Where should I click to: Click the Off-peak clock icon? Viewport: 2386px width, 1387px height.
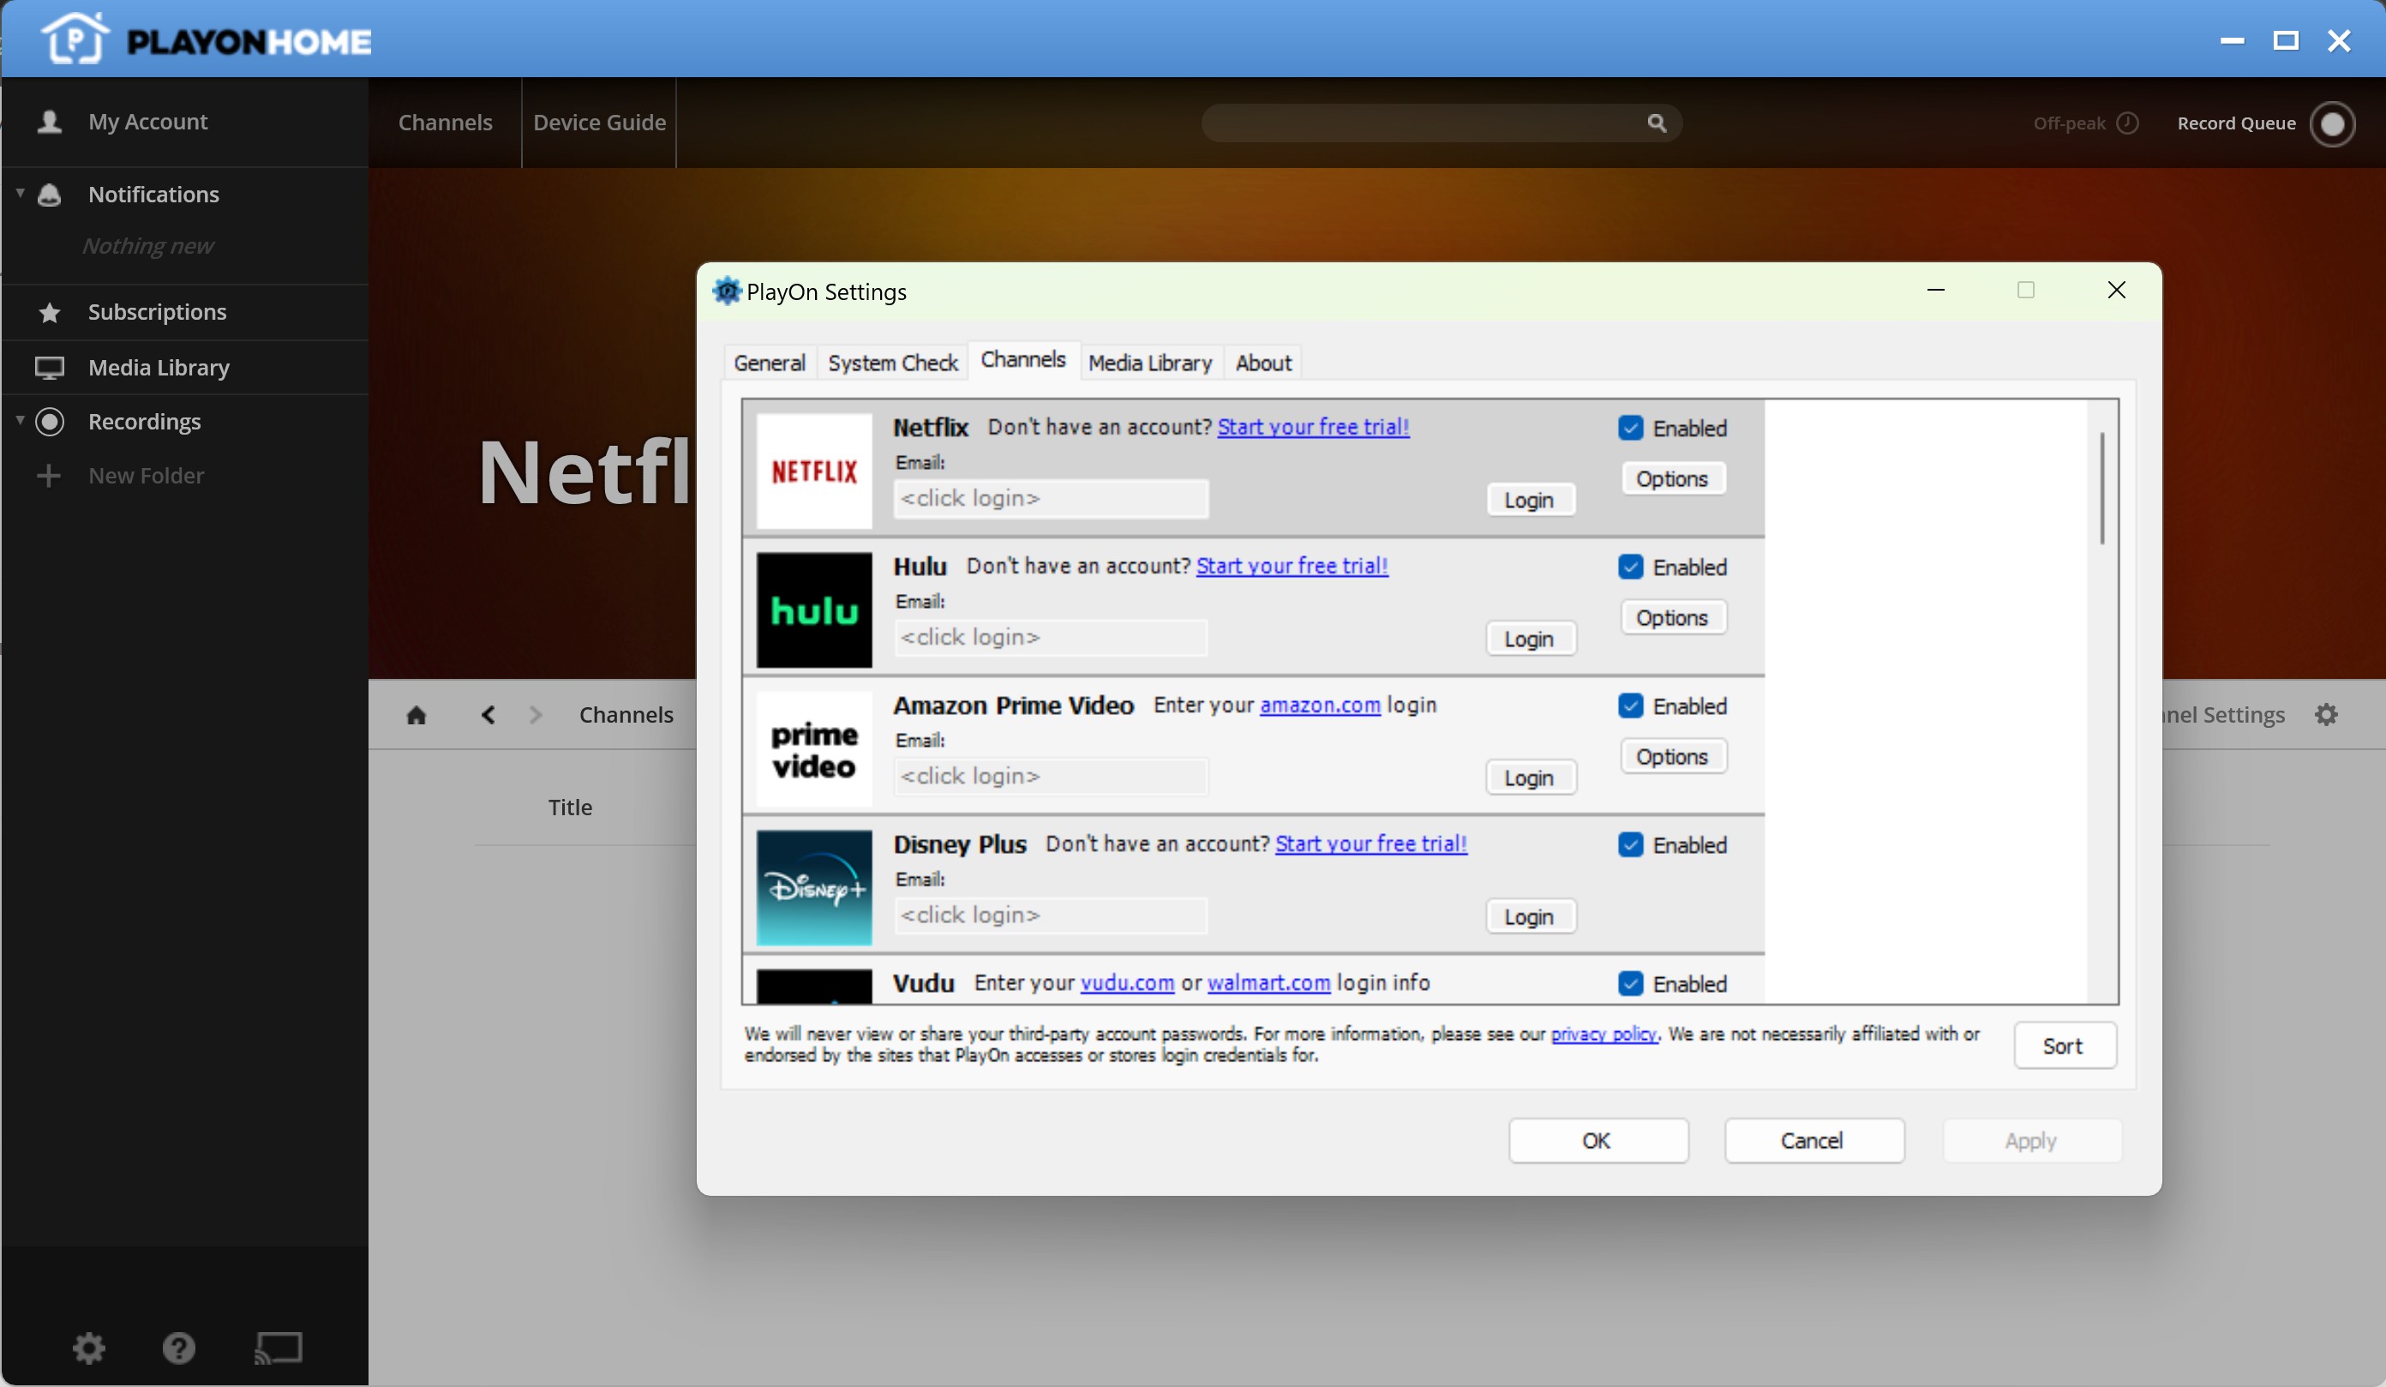pyautogui.click(x=2127, y=123)
